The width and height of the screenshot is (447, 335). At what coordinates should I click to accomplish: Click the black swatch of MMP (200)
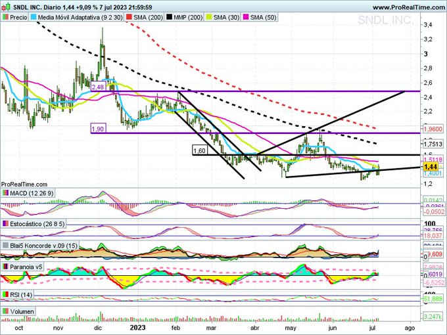[x=170, y=17]
